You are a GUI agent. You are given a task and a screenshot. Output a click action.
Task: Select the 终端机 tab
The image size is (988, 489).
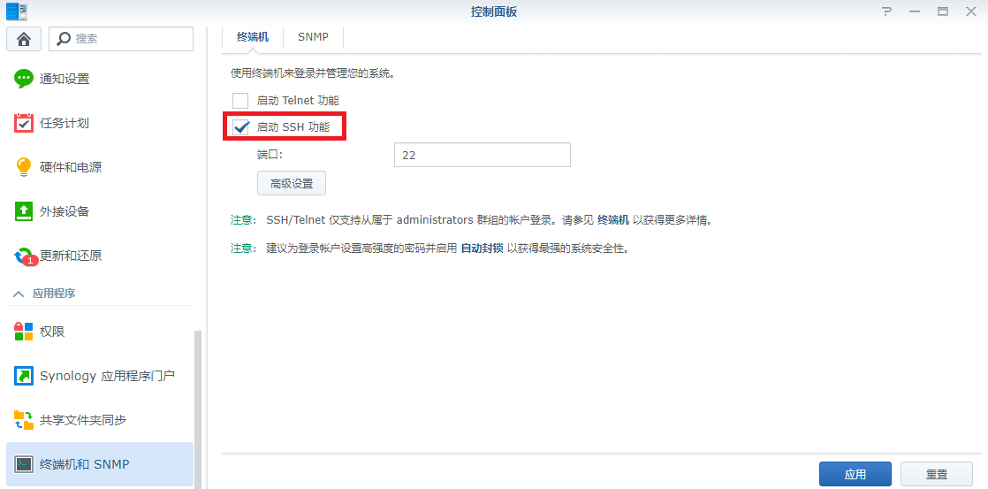tap(253, 37)
